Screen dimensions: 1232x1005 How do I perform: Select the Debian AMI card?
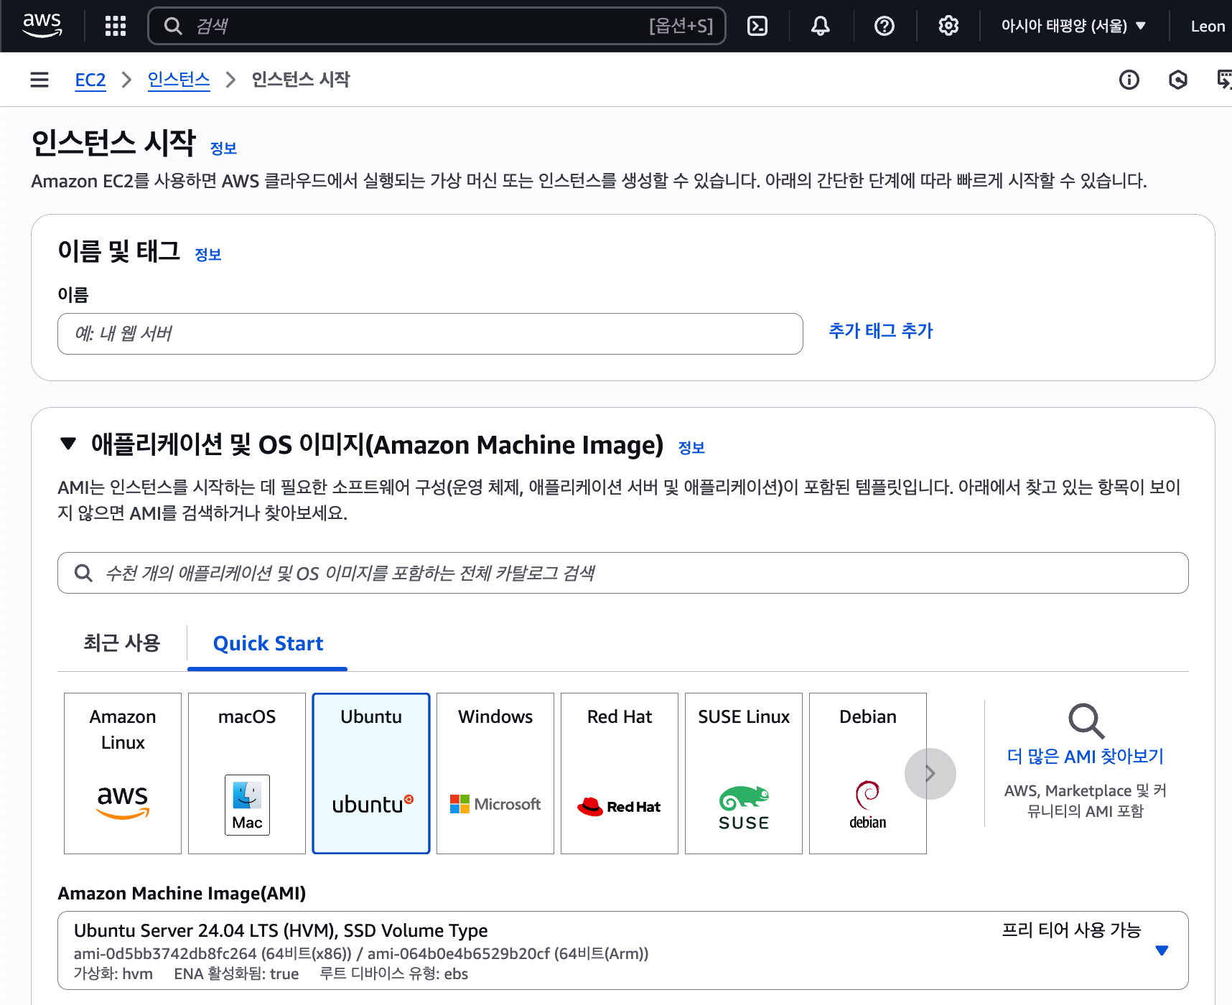(868, 773)
